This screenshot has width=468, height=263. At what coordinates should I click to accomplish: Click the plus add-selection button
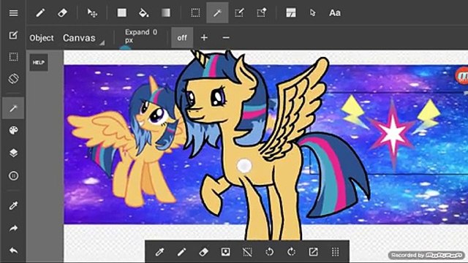pyautogui.click(x=204, y=37)
